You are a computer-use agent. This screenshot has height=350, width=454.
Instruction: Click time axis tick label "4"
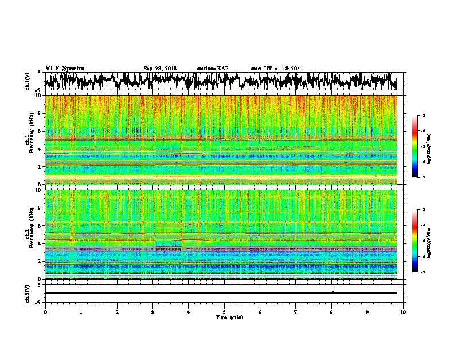[189, 312]
